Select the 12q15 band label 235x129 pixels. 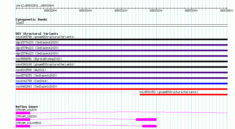tap(20, 23)
